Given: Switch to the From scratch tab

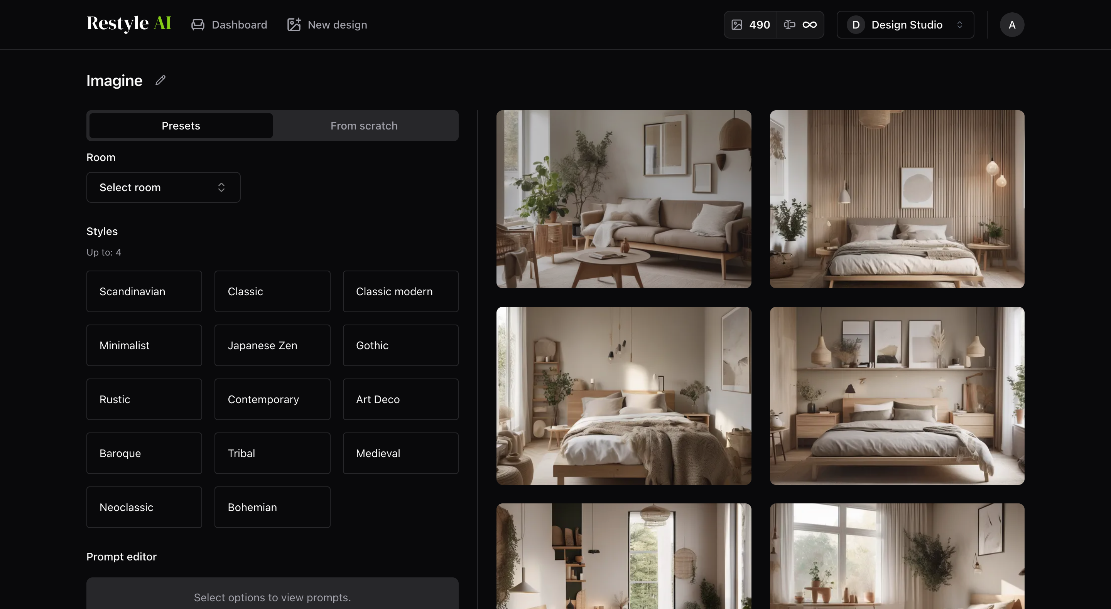Looking at the screenshot, I should (x=363, y=126).
